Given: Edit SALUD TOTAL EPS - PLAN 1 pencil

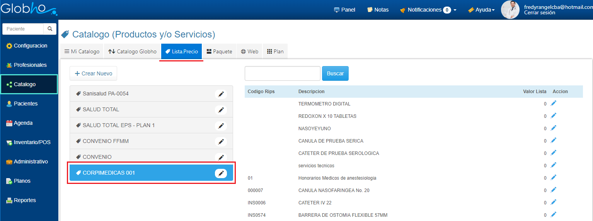Looking at the screenshot, I should coord(221,126).
